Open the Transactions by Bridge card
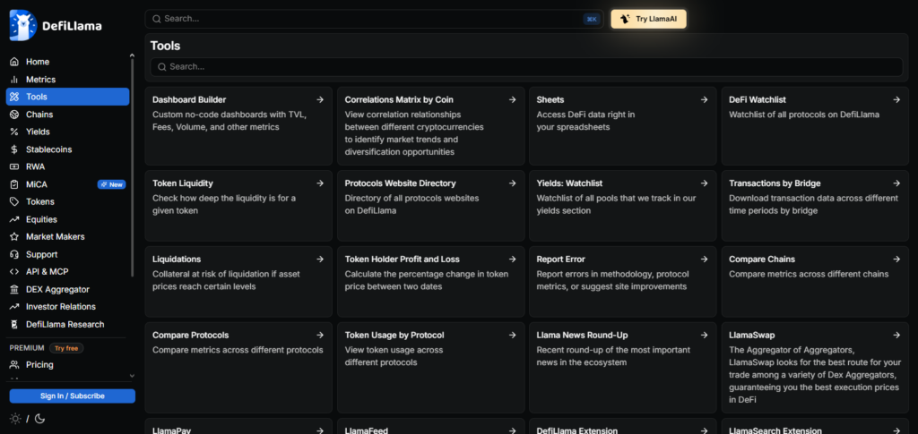The image size is (918, 434). 815,206
